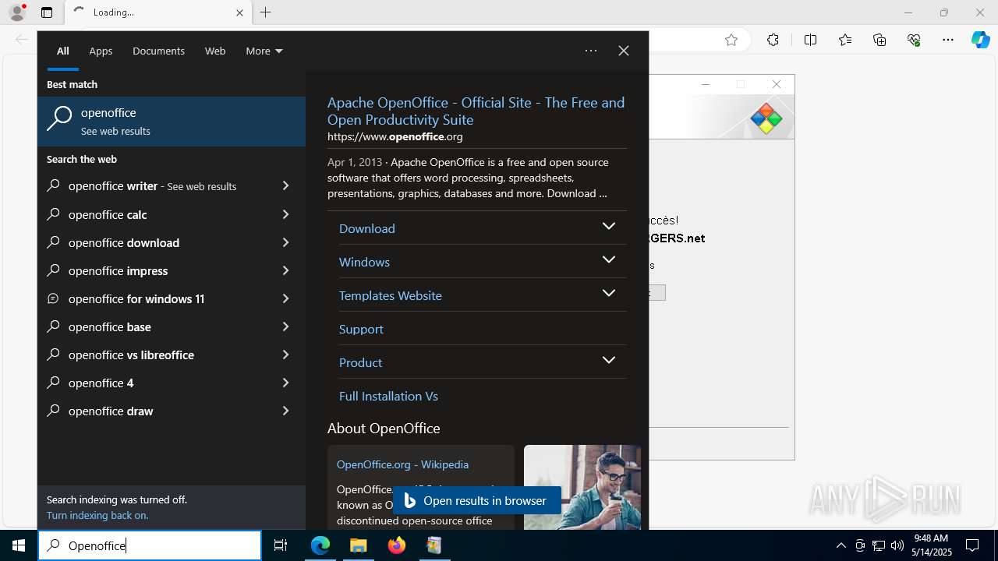This screenshot has width=998, height=561.
Task: Launch Microsoft Edge from the taskbar
Action: (320, 545)
